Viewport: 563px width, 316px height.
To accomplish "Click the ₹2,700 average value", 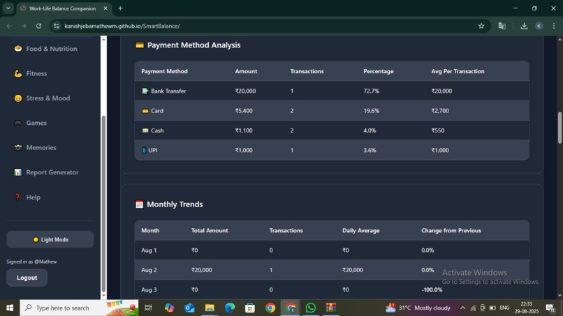I will tap(440, 111).
